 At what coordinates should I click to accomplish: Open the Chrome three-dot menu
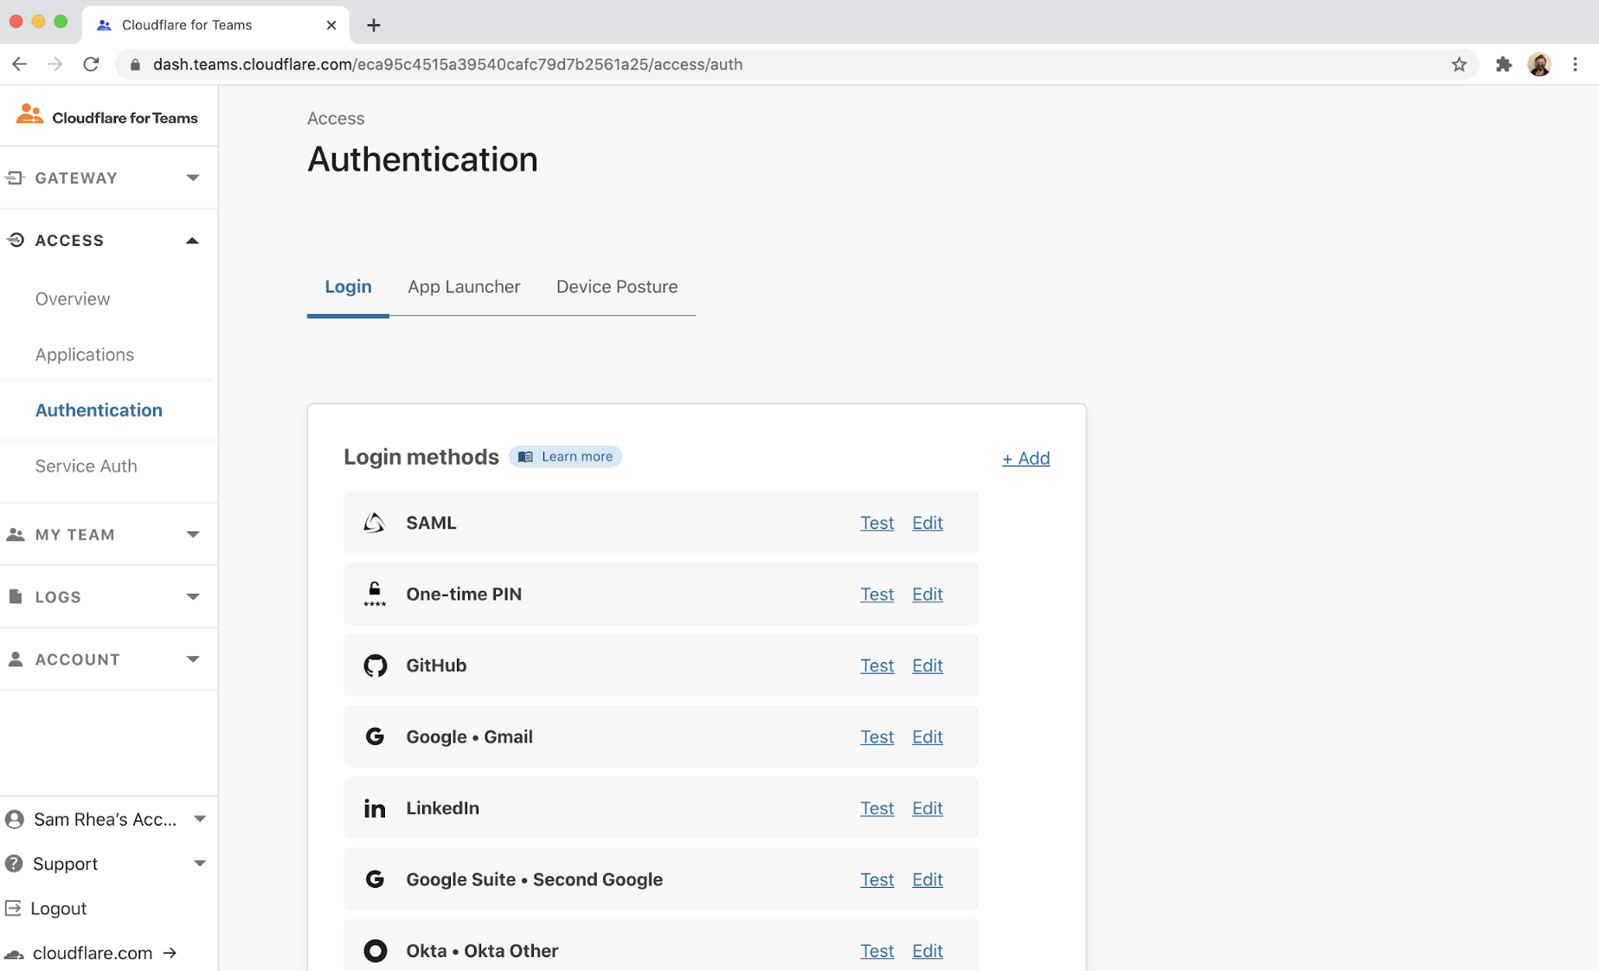point(1575,64)
